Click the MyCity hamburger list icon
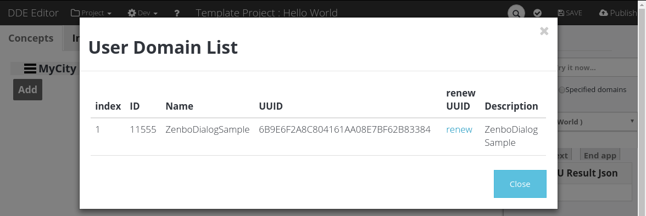The height and width of the screenshot is (216, 646). [30, 69]
